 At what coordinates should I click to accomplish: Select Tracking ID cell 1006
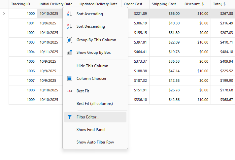pos(23,71)
